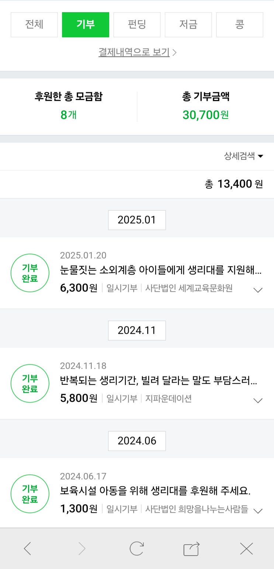Reload the page with the refresh icon
This screenshot has width=274, height=569.
click(136, 549)
